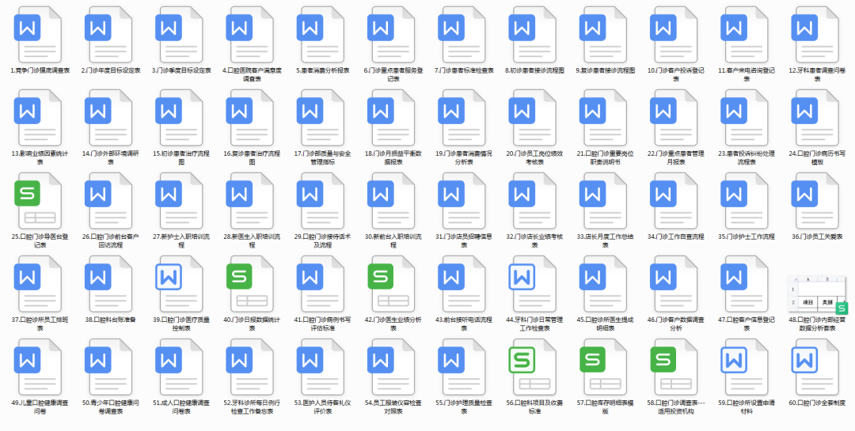The height and width of the screenshot is (431, 855).
Task: Select Word file 2.门诊年度目标设定表
Action: (x=111, y=35)
